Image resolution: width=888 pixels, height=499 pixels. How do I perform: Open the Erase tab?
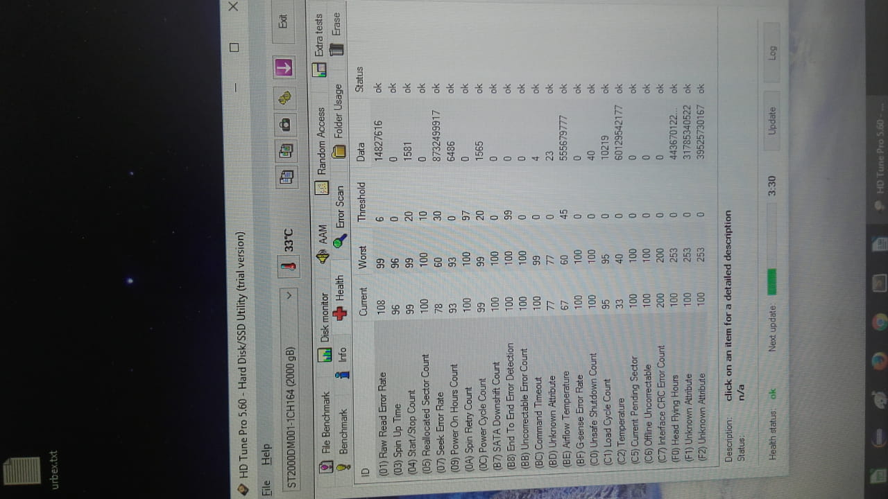[336, 34]
